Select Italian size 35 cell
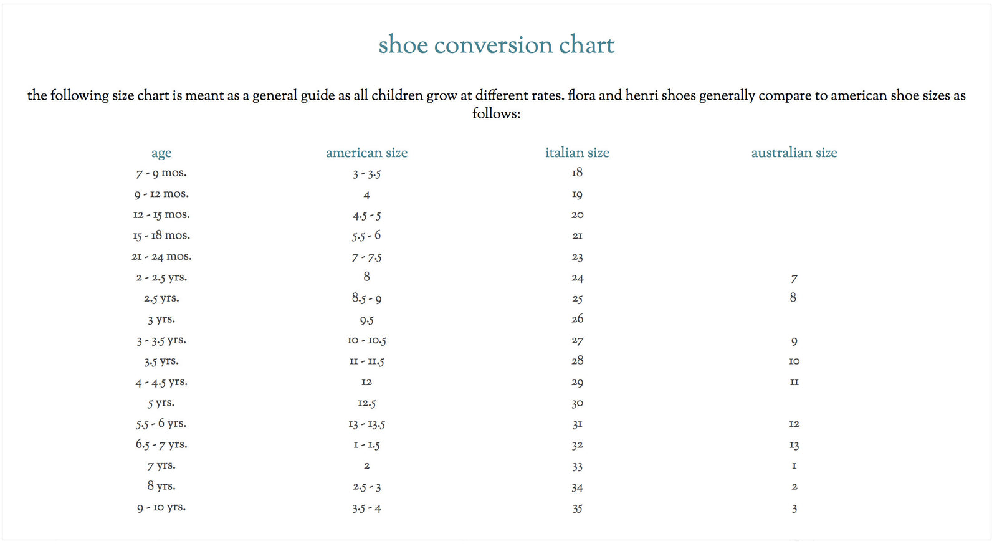997x544 pixels. click(577, 508)
